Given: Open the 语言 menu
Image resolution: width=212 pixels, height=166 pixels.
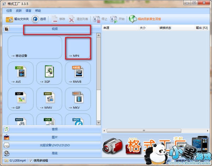Looking at the screenshot, I should point(28,11).
